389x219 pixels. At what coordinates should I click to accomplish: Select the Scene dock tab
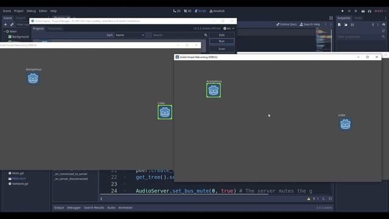point(7,18)
